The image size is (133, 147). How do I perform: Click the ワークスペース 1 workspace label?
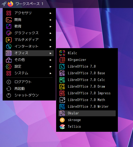coord(30,4)
